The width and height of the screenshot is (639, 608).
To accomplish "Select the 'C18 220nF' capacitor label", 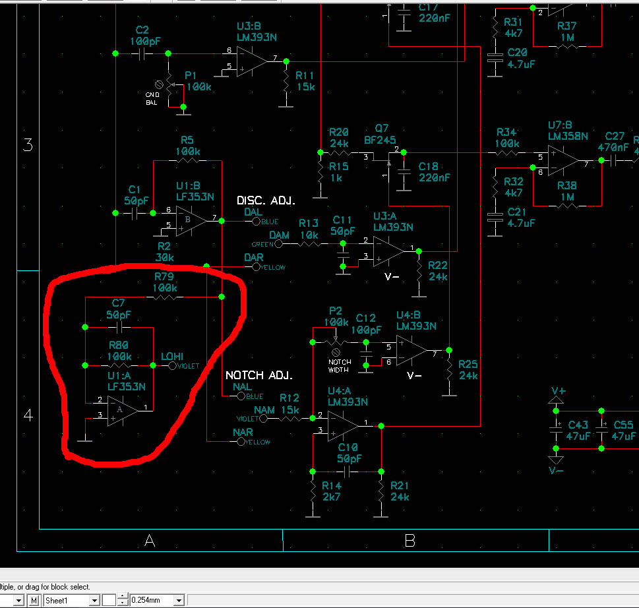I will click(434, 172).
